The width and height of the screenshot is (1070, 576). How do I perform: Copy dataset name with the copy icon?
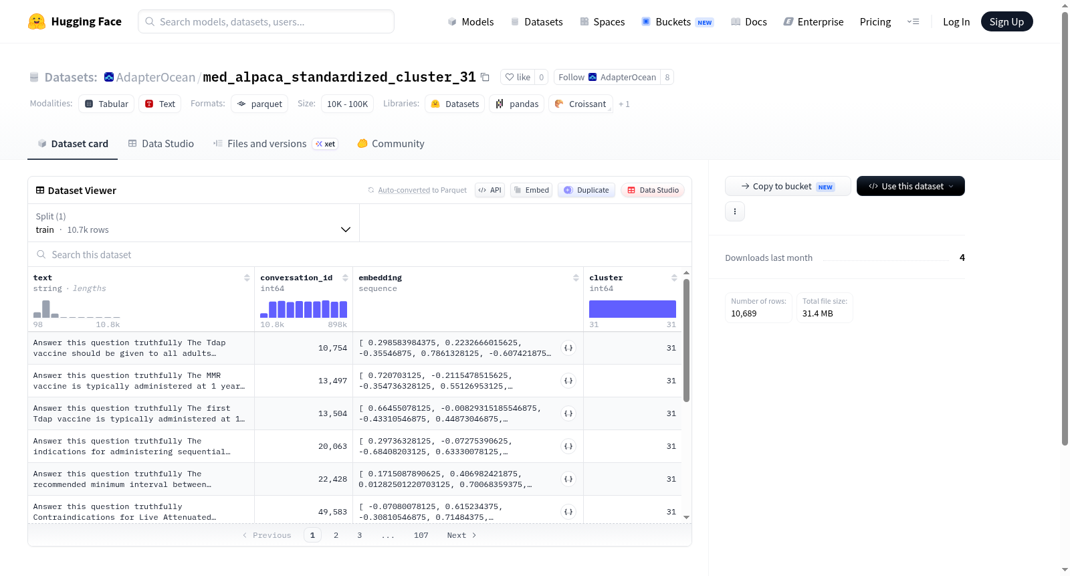coord(486,77)
